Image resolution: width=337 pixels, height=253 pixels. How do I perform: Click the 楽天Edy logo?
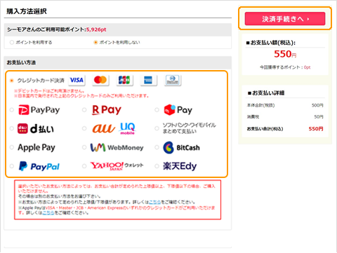tap(180, 166)
